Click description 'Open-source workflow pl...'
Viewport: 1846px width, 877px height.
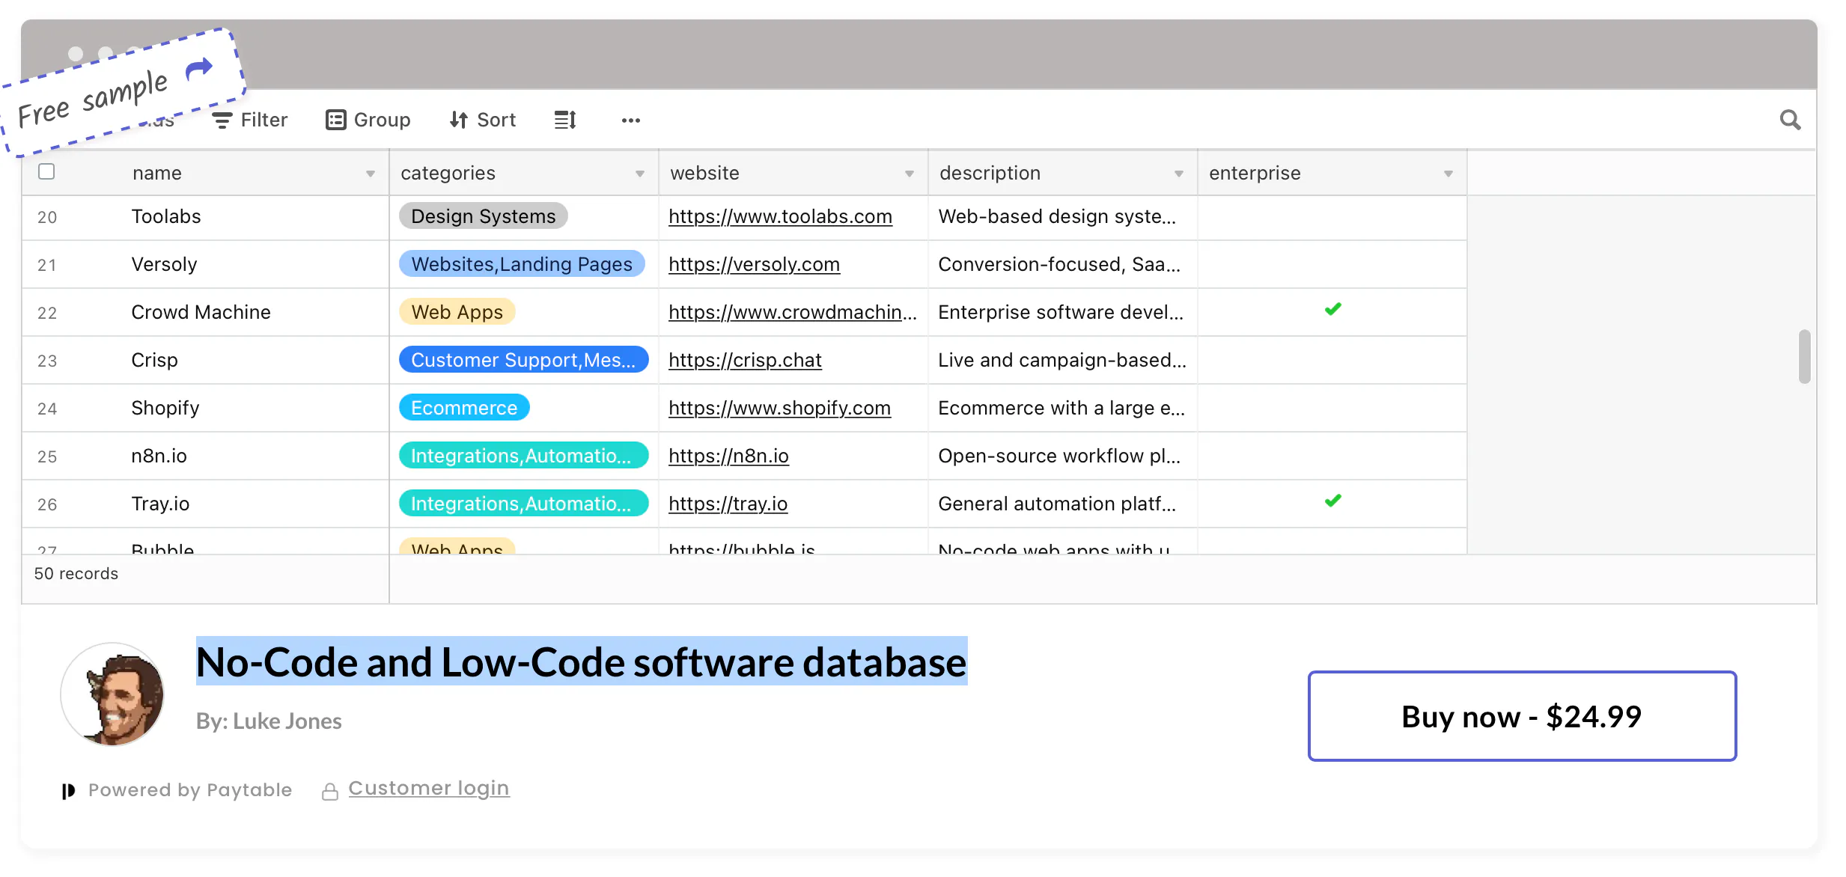coord(1059,456)
